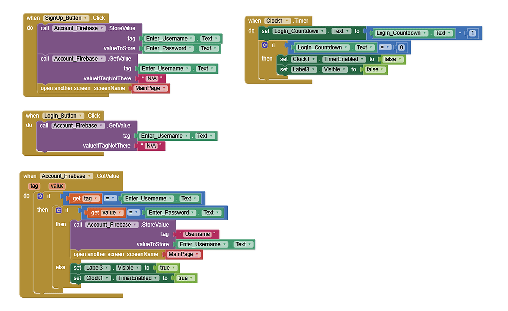Toggle the true value for Label3 Visible
The height and width of the screenshot is (311, 508).
pyautogui.click(x=168, y=268)
